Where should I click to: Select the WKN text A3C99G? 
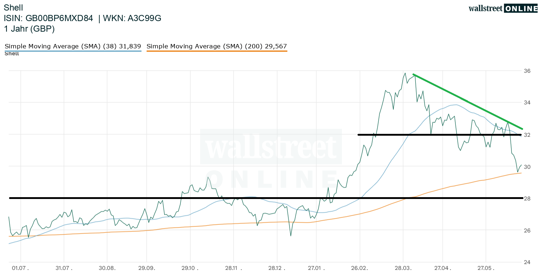[144, 18]
